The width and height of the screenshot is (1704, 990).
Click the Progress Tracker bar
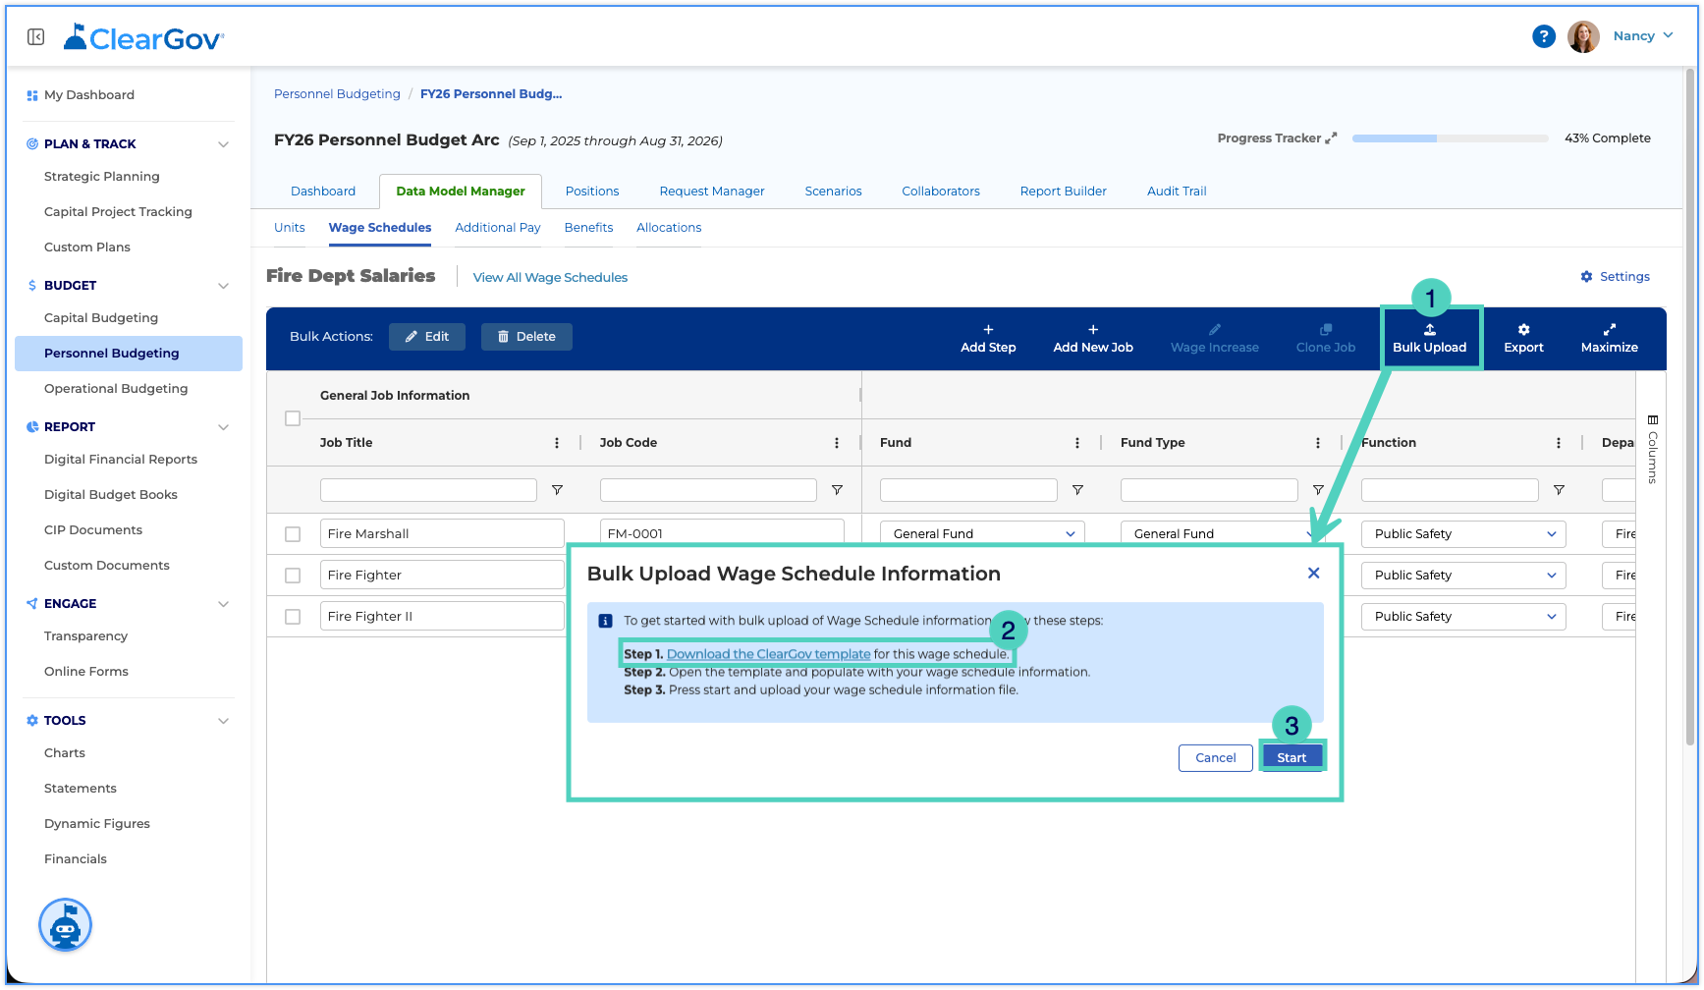[1450, 138]
